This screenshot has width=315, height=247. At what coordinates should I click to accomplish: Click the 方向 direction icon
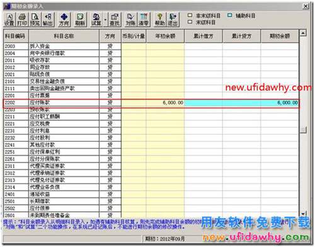click(64, 20)
